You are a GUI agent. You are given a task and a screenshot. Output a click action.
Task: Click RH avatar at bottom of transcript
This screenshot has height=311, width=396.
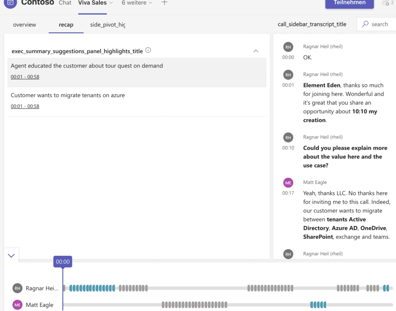(288, 254)
